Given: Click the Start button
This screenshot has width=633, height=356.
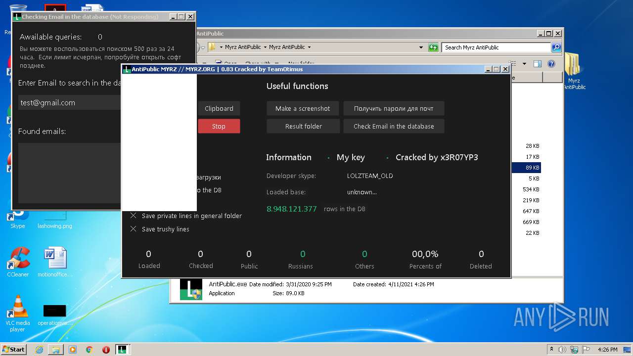Looking at the screenshot, I should (13, 349).
